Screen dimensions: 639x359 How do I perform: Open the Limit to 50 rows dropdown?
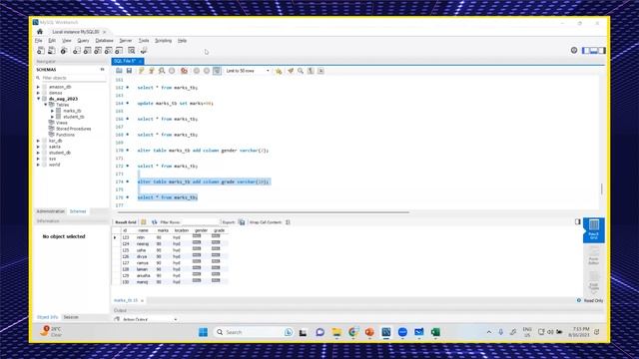click(248, 71)
